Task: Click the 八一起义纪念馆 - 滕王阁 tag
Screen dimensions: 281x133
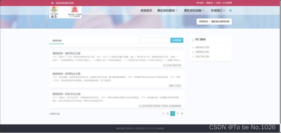Action: (x=160, y=106)
